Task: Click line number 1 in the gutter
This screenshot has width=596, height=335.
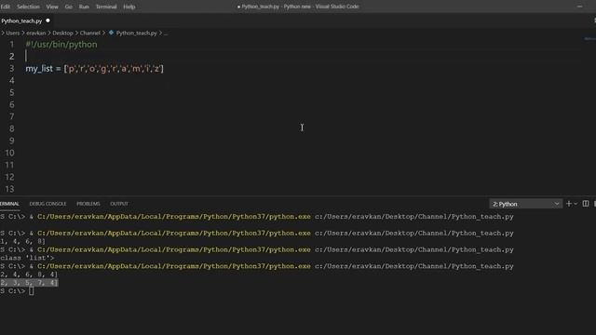Action: point(12,45)
